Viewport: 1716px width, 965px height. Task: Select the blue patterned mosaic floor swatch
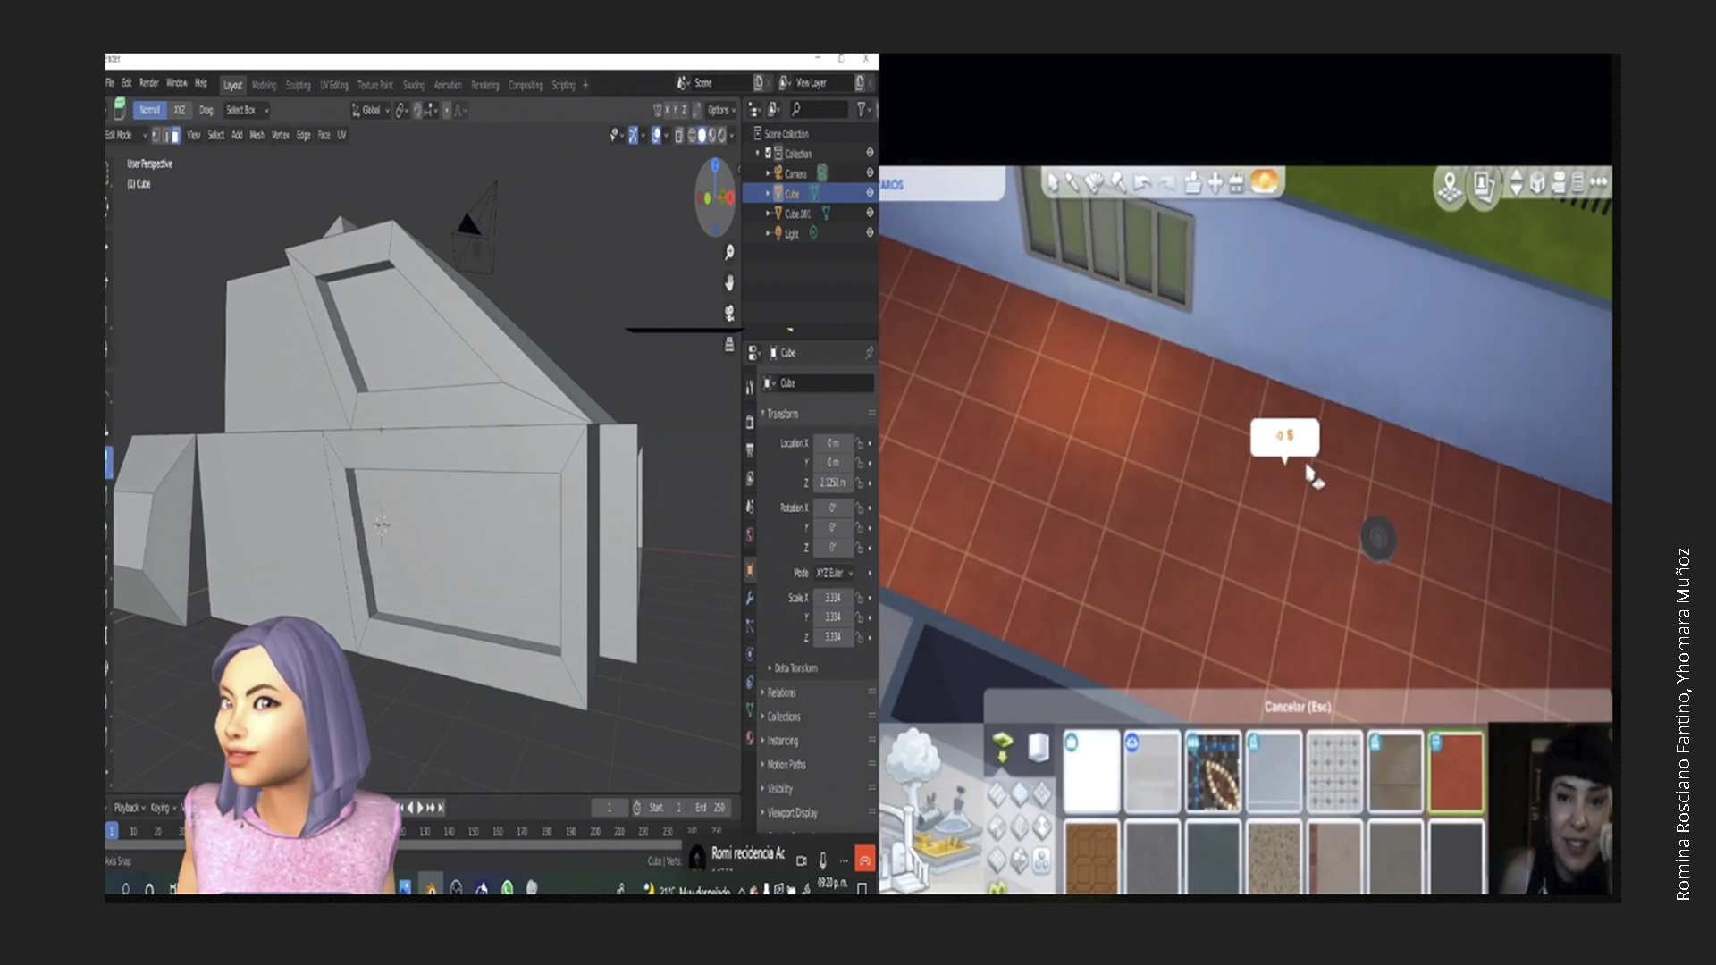pos(1213,772)
